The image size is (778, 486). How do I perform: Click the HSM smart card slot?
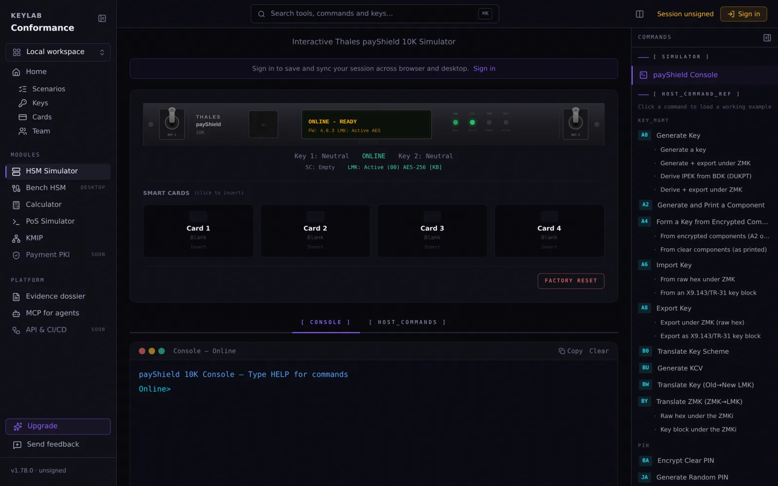263,124
